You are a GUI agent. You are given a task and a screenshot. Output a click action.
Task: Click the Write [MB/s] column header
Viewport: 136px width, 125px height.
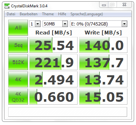point(103,33)
